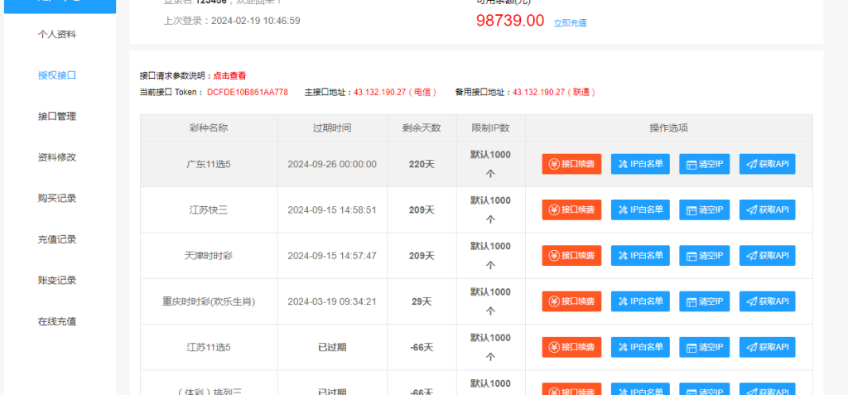The image size is (848, 395).
Task: Click the 29天 remaining days cell
Action: pyautogui.click(x=422, y=301)
